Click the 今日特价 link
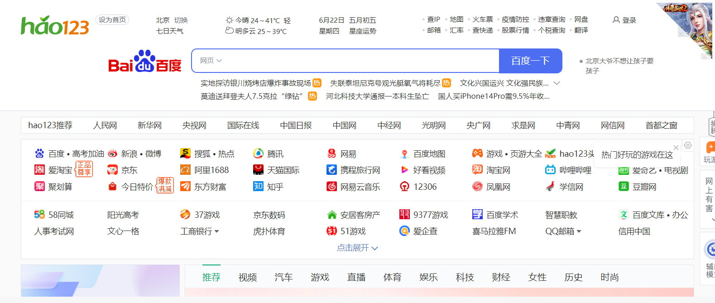The image size is (715, 303). 137,187
